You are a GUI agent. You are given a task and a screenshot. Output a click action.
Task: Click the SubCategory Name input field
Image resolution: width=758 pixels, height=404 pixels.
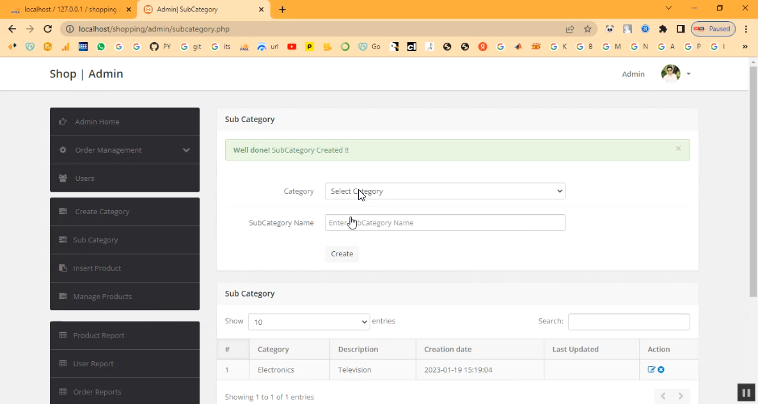coord(445,222)
